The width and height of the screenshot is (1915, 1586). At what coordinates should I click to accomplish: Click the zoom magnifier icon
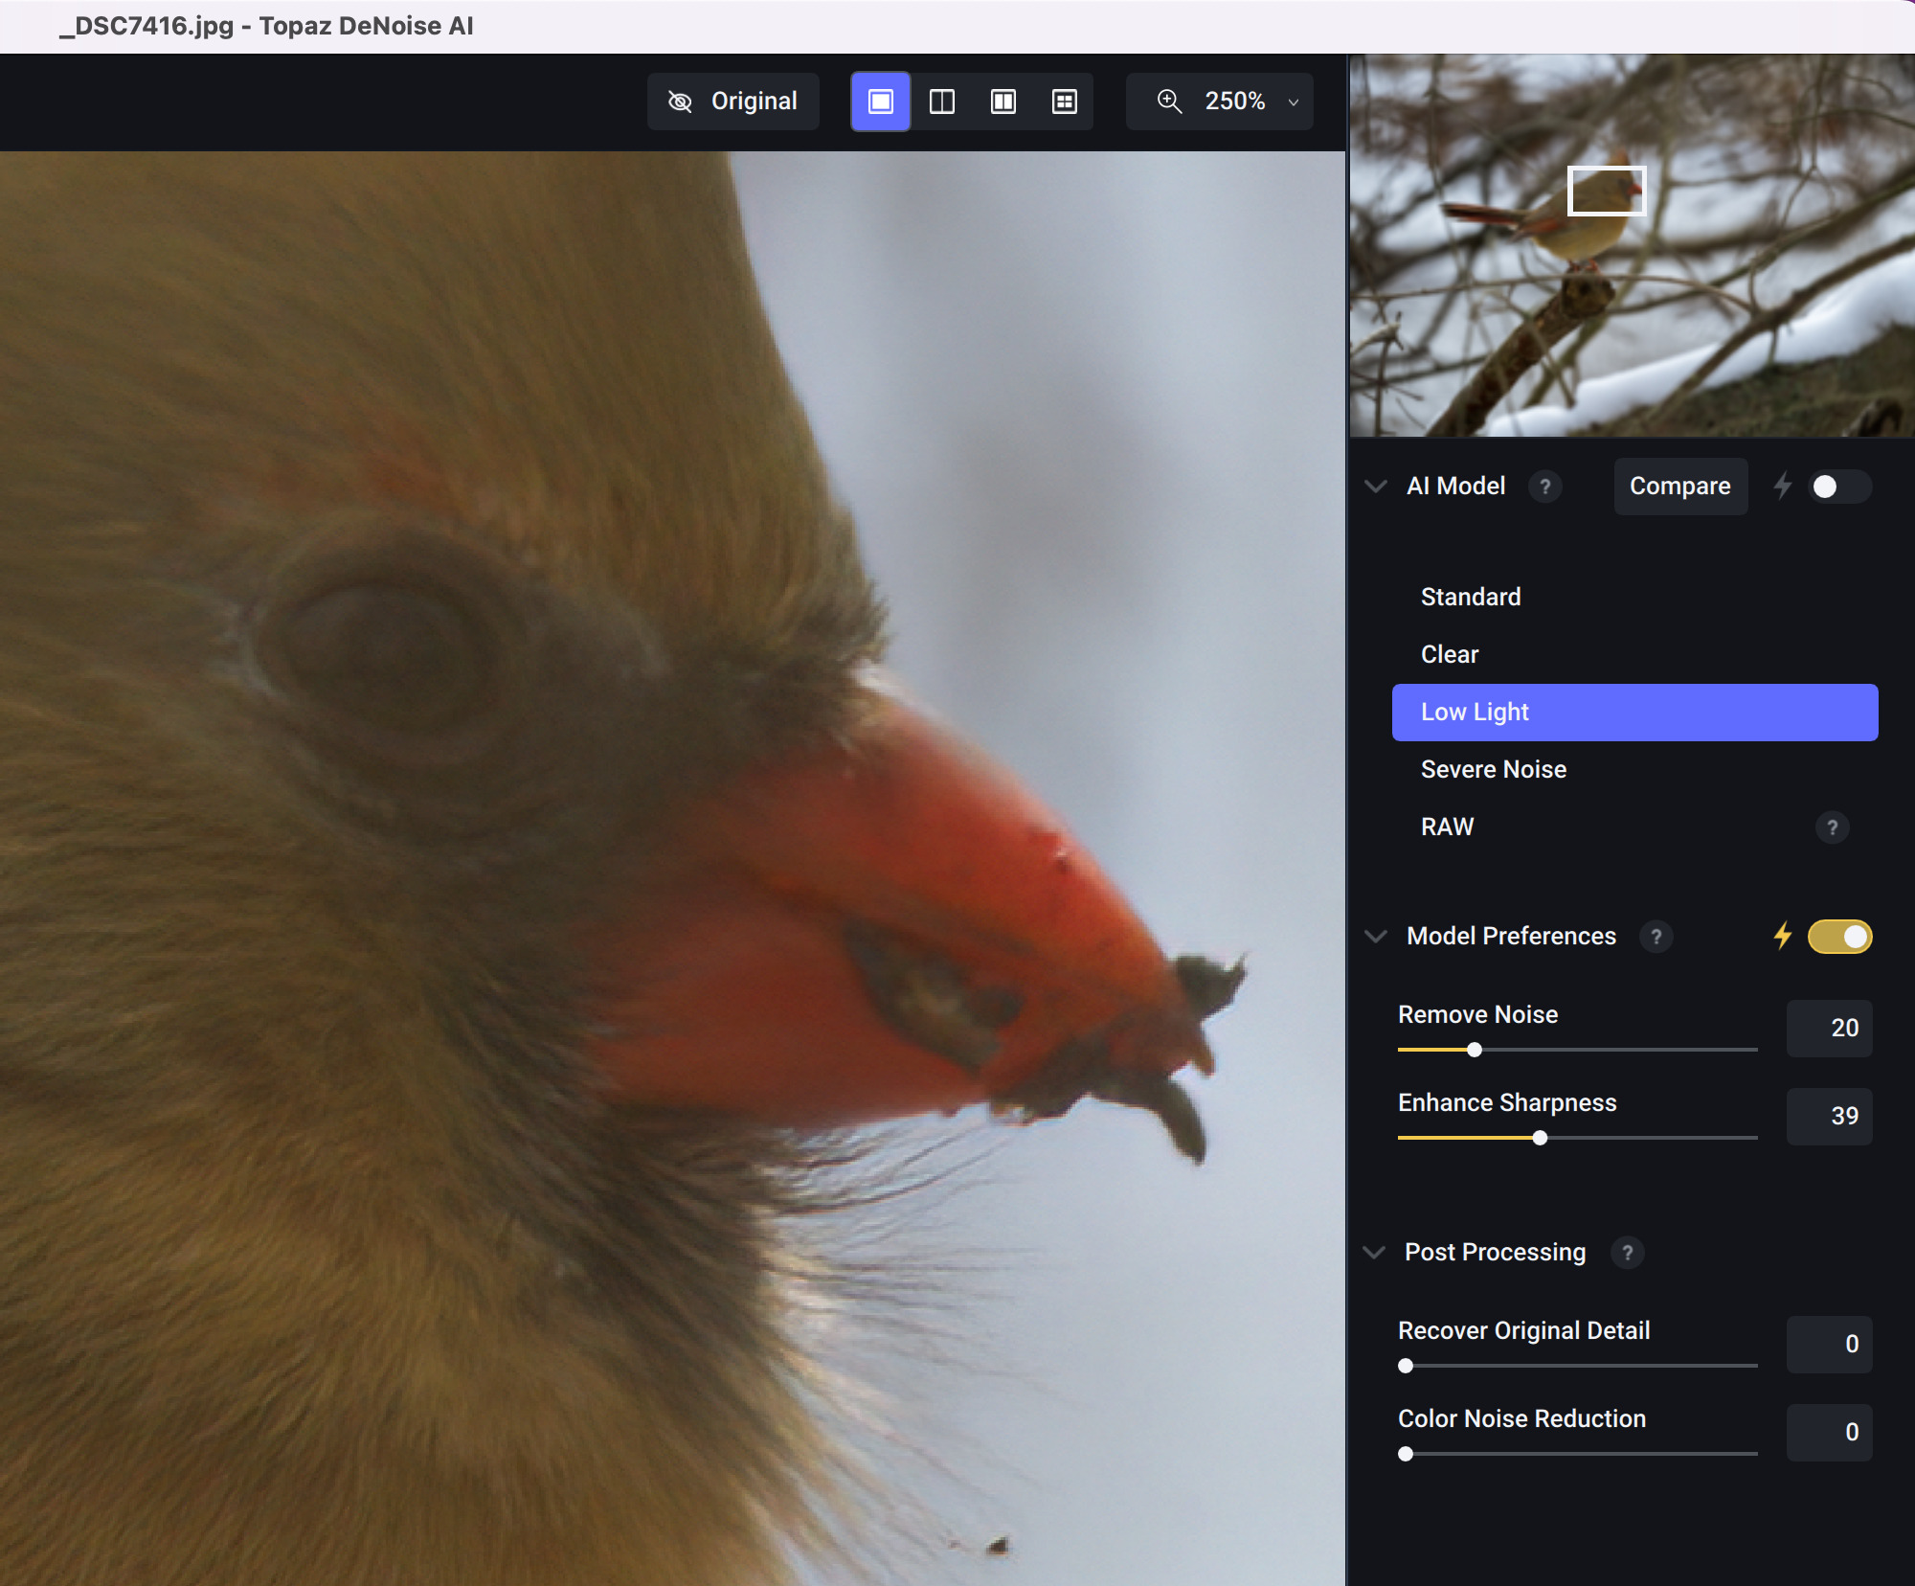tap(1169, 102)
